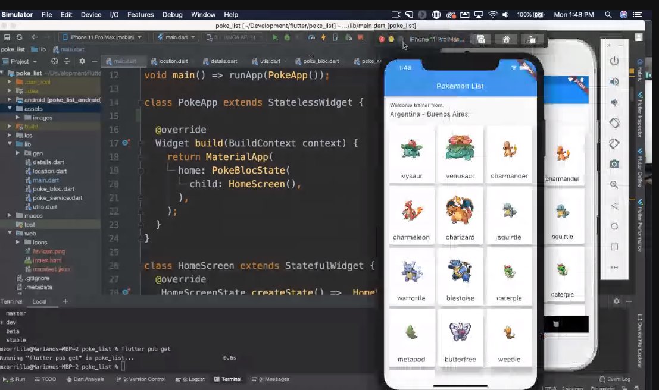Expand the android folder in tree
The image size is (659, 390).
[x=10, y=99]
